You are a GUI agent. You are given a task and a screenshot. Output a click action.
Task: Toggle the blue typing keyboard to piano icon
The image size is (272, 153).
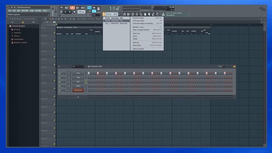pos(89,8)
